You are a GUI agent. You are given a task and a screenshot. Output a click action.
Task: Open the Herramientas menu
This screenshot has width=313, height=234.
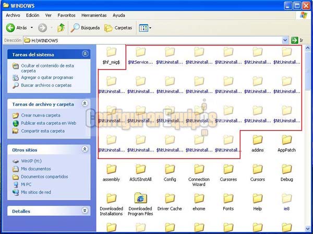point(94,15)
